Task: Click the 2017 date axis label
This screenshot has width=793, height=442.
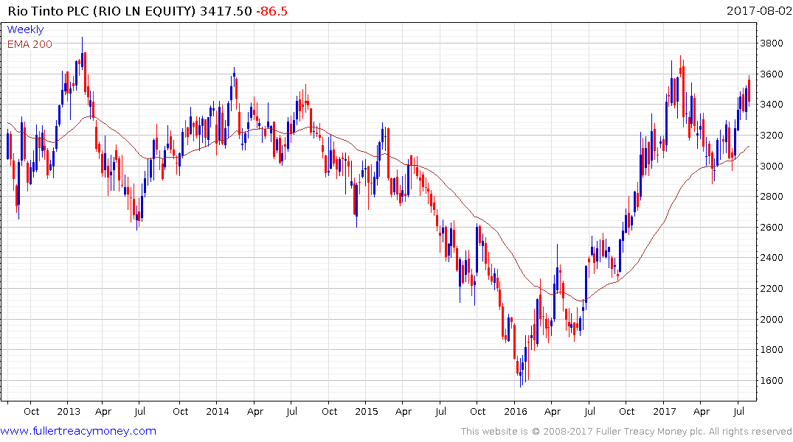Action: [x=664, y=411]
